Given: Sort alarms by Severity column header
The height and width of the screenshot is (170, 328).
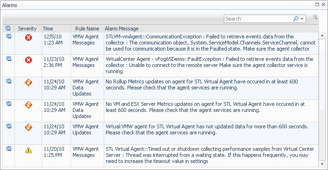Looking at the screenshot, I should click(x=27, y=29).
